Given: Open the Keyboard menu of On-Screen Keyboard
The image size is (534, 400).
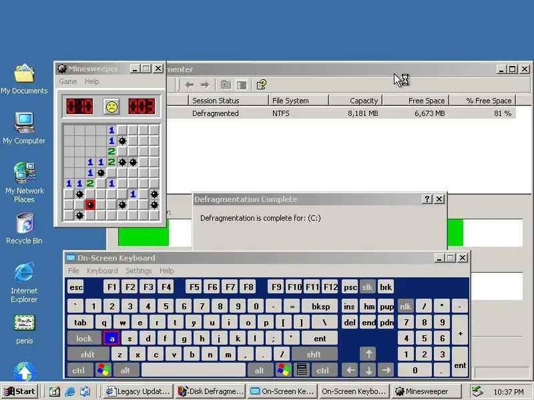Looking at the screenshot, I should (102, 271).
